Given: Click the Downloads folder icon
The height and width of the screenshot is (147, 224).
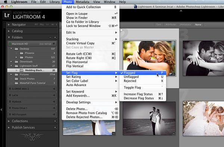Looking at the screenshot, I should [x=16, y=62].
